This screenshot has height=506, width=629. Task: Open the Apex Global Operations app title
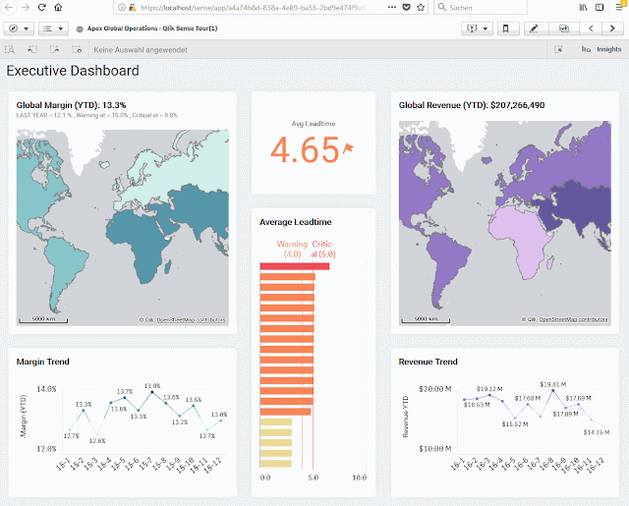point(152,28)
